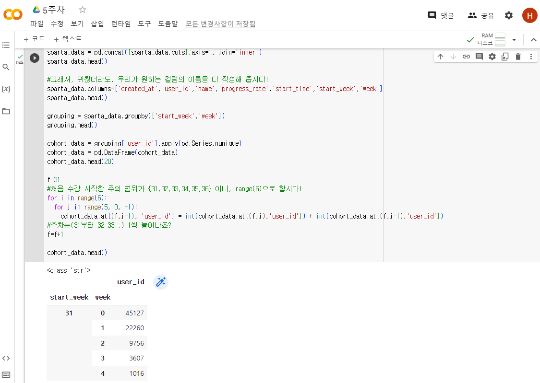Open the code snippets sidebar icon
540x383 pixels.
pos(6,358)
